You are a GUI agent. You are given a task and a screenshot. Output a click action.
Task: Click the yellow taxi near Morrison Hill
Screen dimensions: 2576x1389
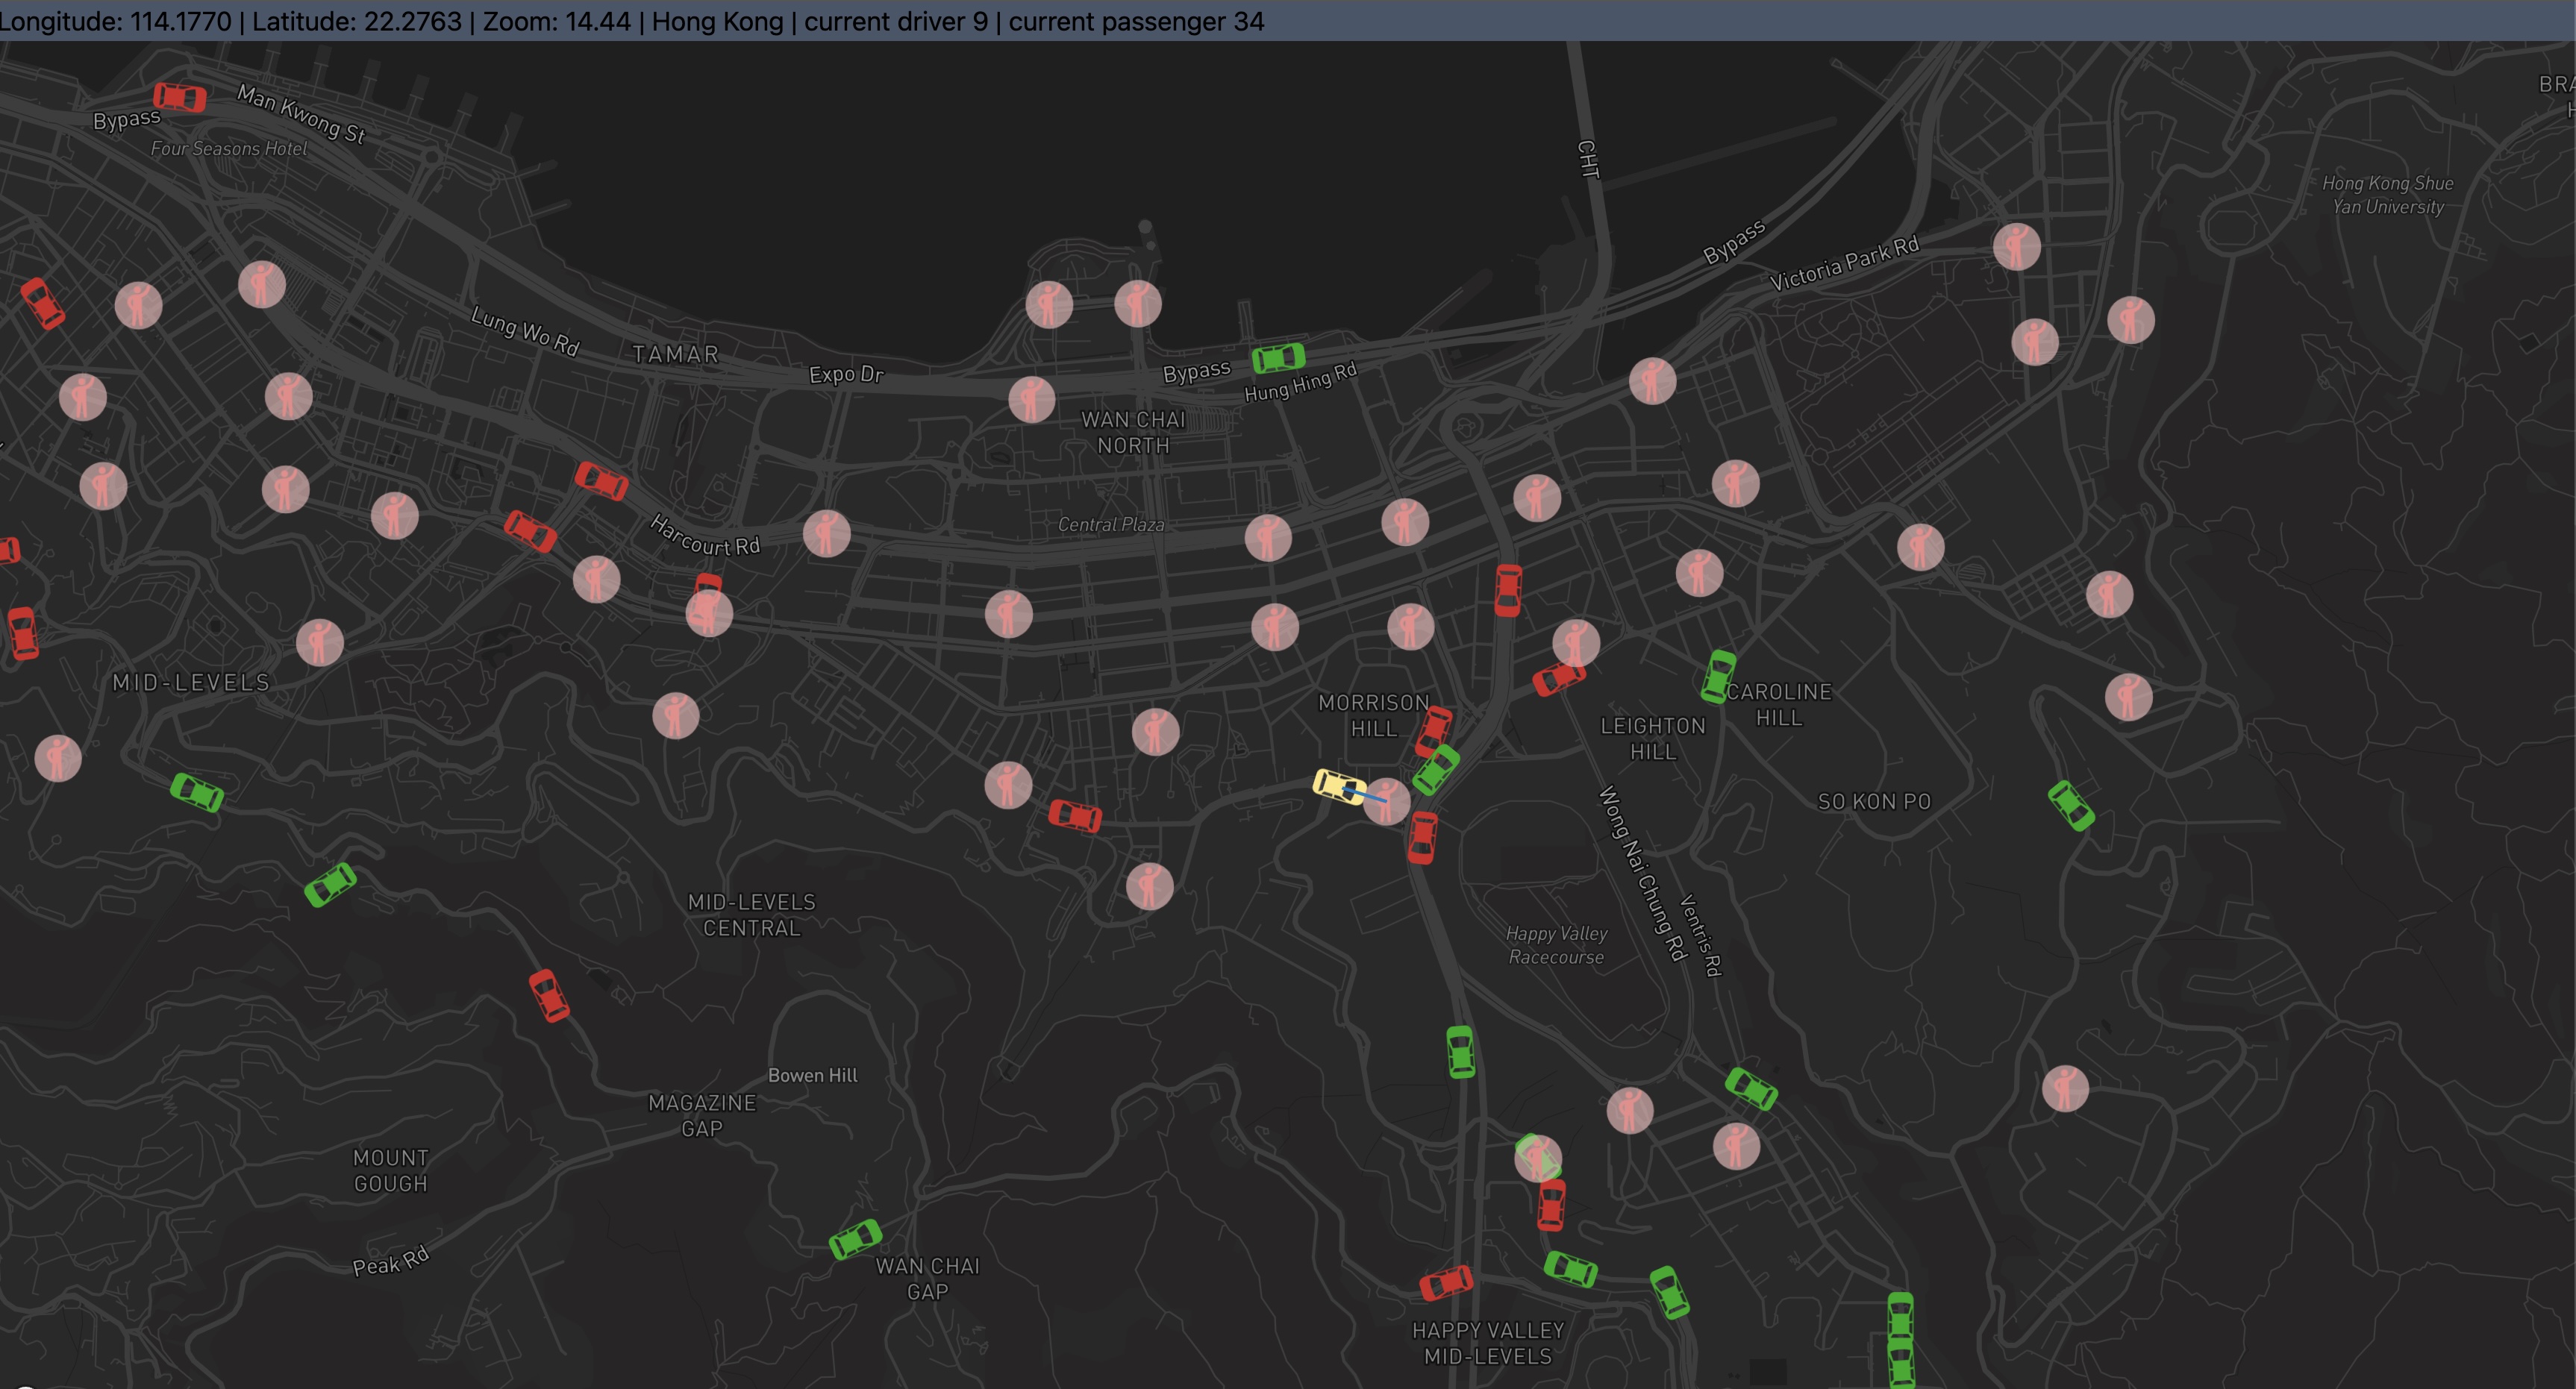pos(1338,785)
